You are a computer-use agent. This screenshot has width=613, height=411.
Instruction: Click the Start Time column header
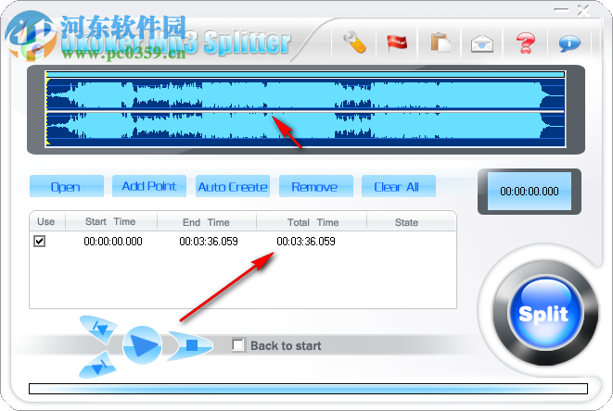[x=111, y=221]
